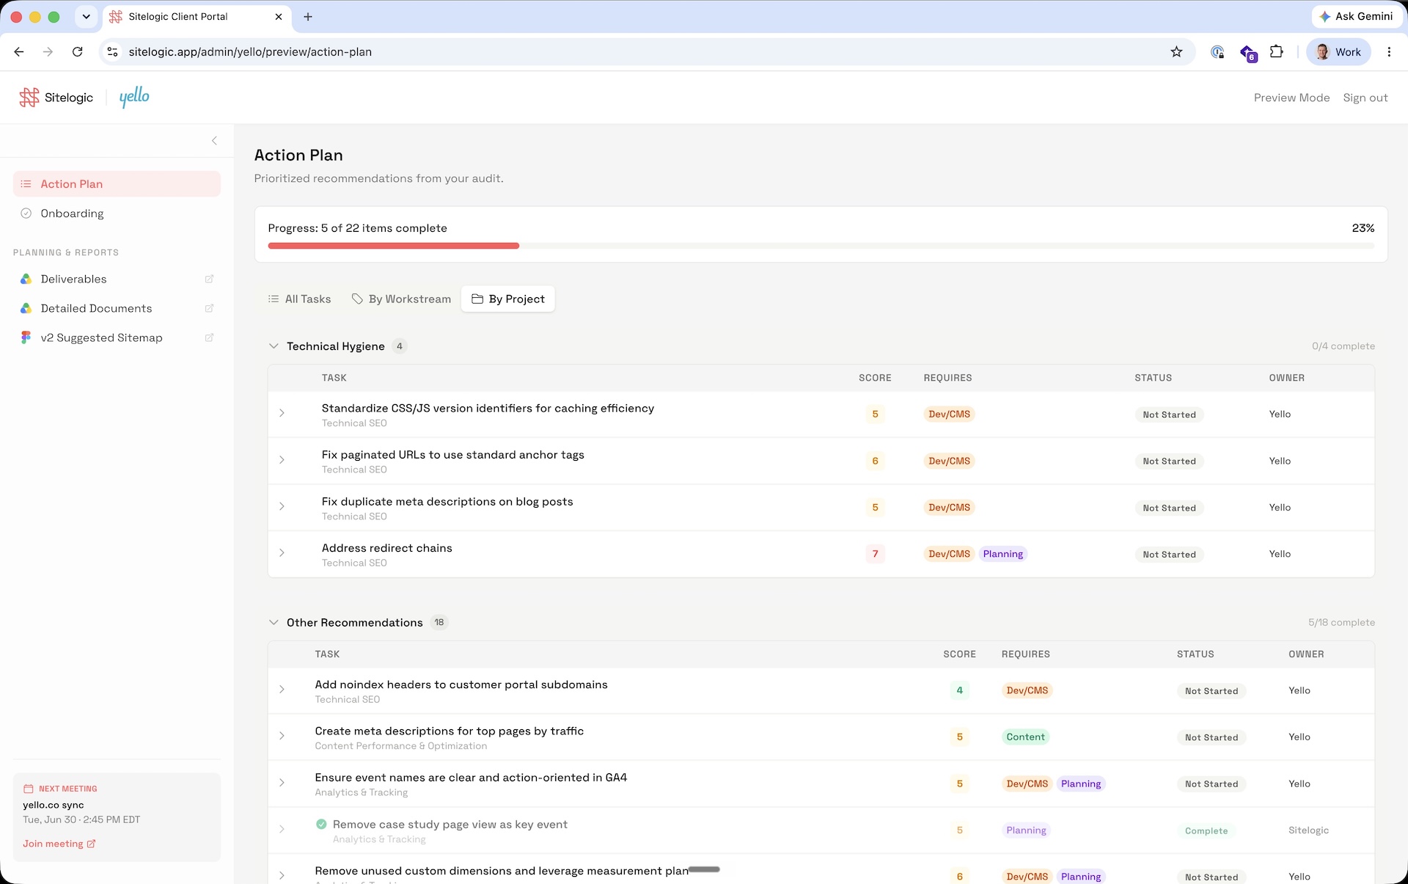Expand the Fix duplicate meta descriptions row
Screen dimensions: 1408x884
pyautogui.click(x=282, y=506)
